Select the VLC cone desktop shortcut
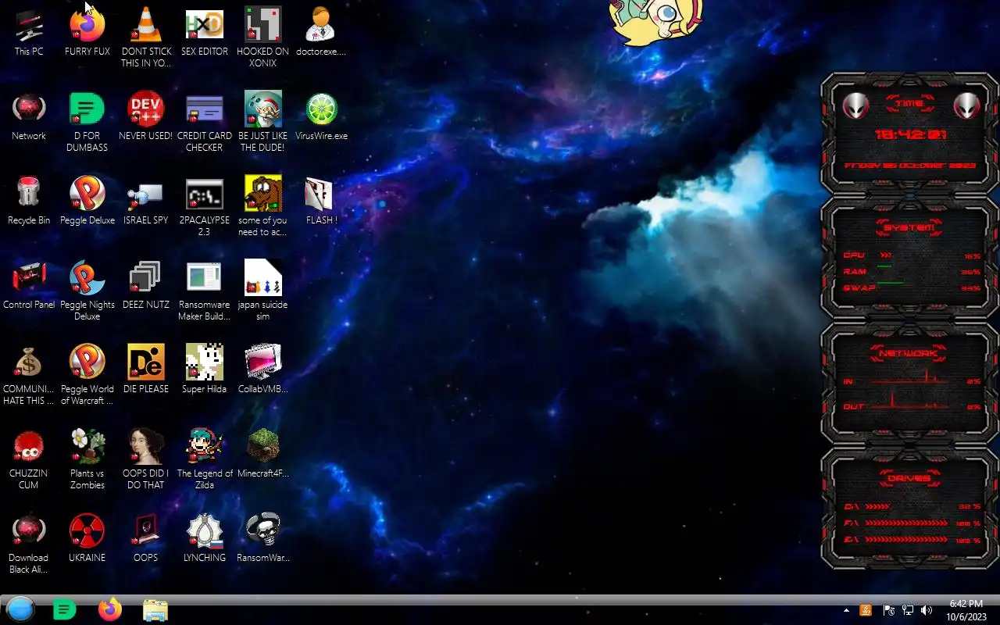 (145, 37)
